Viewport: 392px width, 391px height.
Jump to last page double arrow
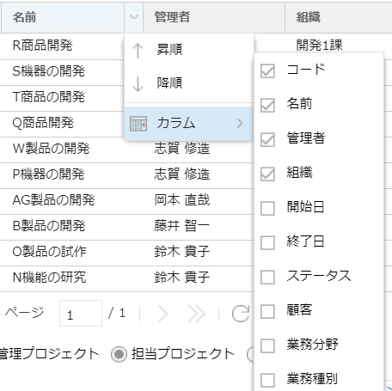(x=196, y=314)
